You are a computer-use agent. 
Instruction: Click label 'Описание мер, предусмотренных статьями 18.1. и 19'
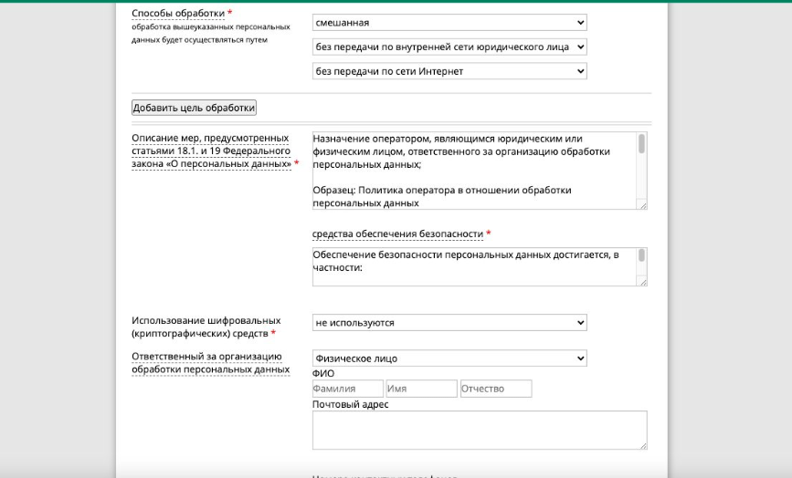pos(212,151)
